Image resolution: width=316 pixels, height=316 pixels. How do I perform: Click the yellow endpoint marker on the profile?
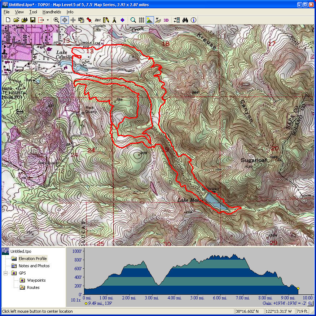[298, 288]
